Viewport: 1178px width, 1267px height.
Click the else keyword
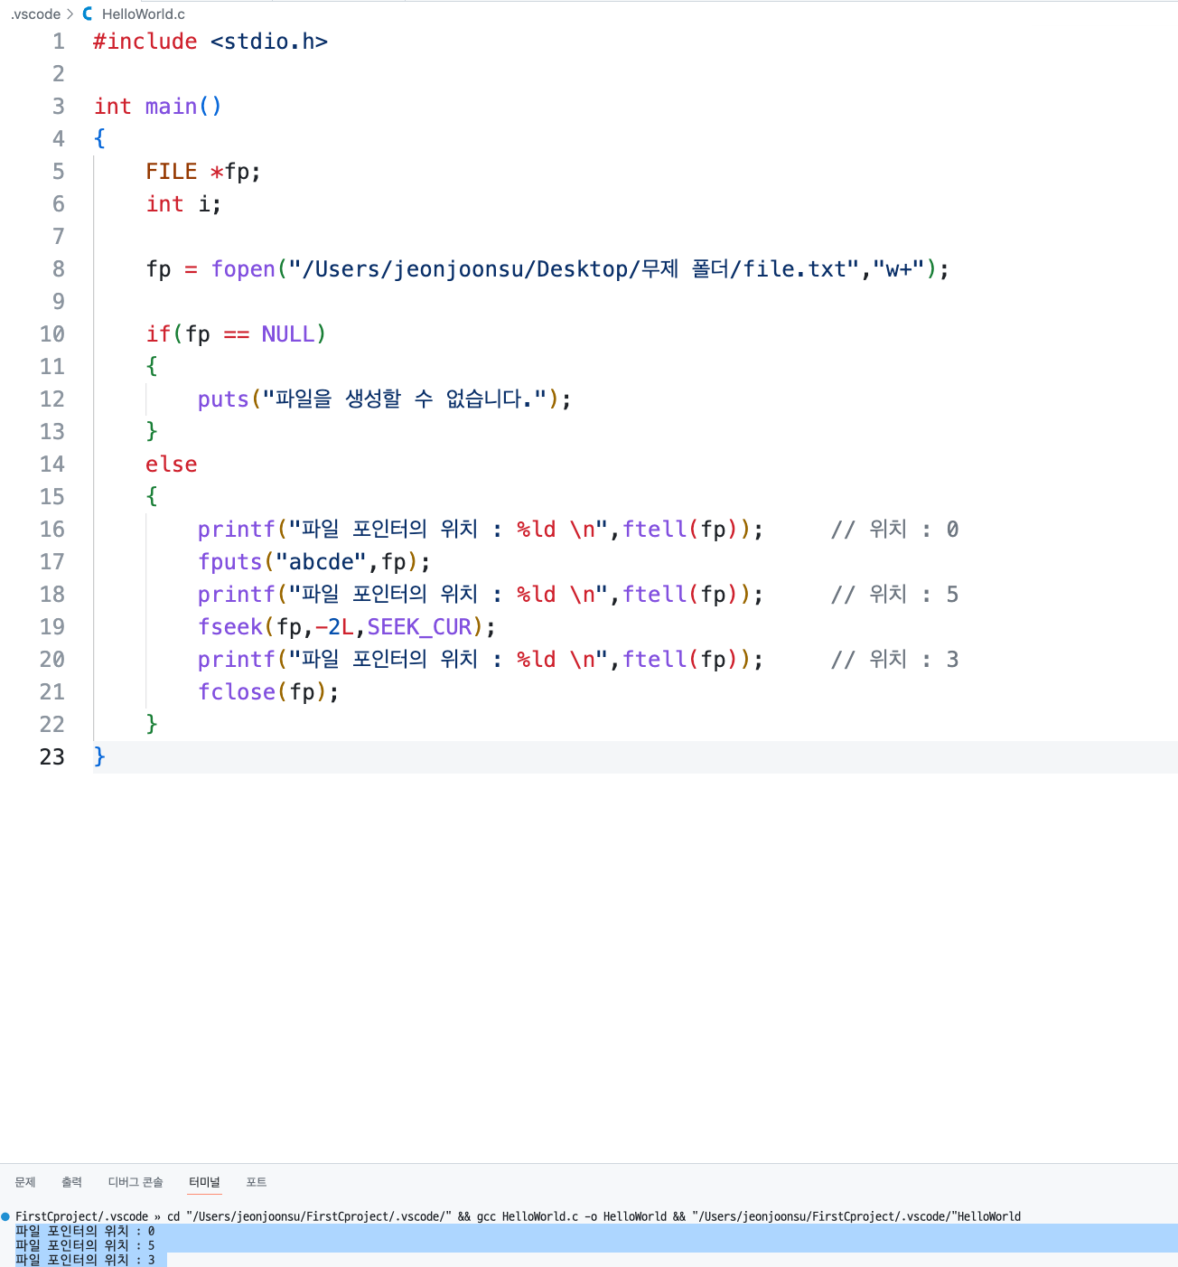[172, 465]
